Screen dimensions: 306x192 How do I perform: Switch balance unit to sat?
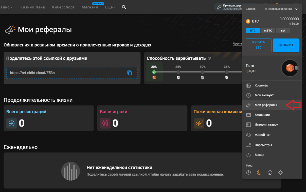click(283, 30)
